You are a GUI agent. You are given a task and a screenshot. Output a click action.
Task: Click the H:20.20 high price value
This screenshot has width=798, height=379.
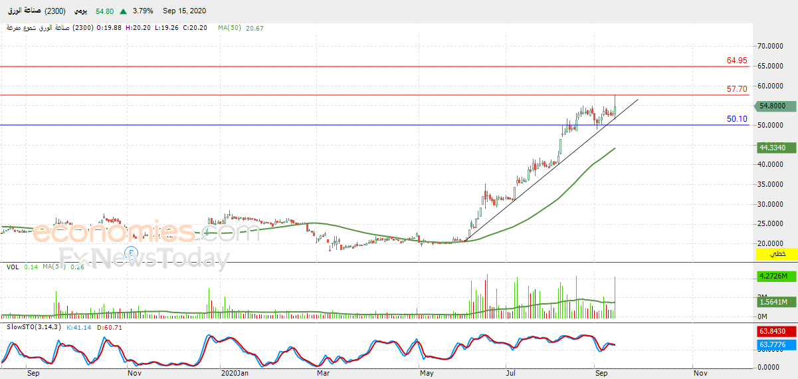tap(139, 28)
